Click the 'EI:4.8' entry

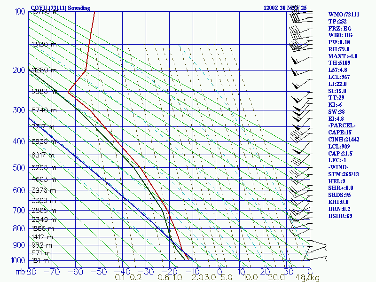click(x=336, y=119)
